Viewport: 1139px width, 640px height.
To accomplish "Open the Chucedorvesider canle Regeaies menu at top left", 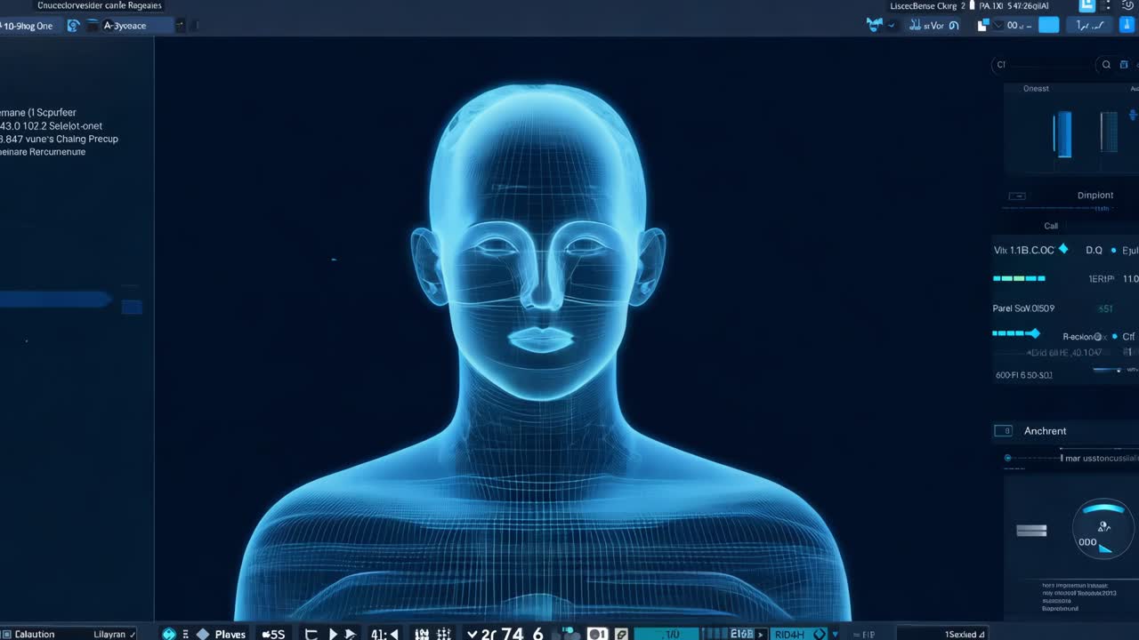I will (x=98, y=5).
